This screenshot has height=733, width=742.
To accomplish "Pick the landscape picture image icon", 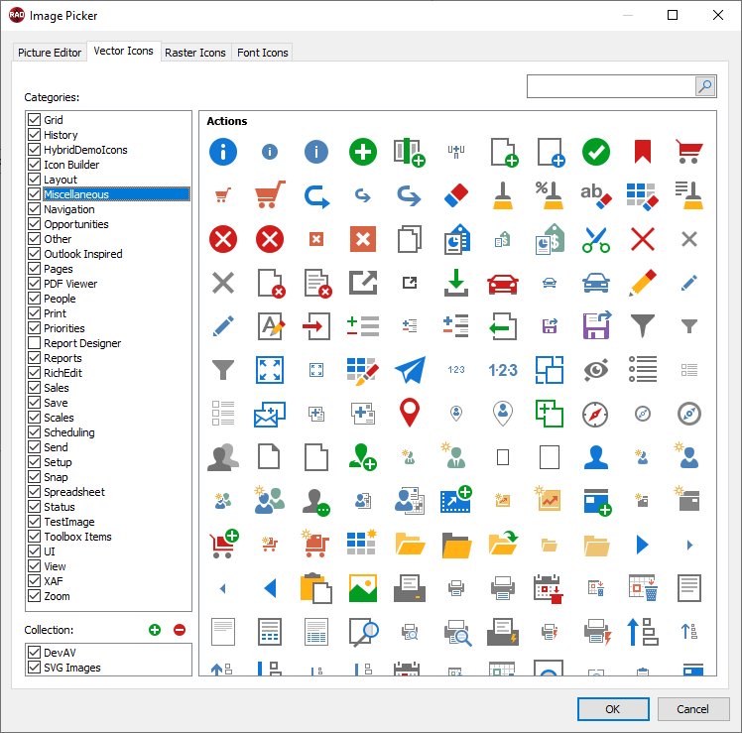I will (363, 588).
